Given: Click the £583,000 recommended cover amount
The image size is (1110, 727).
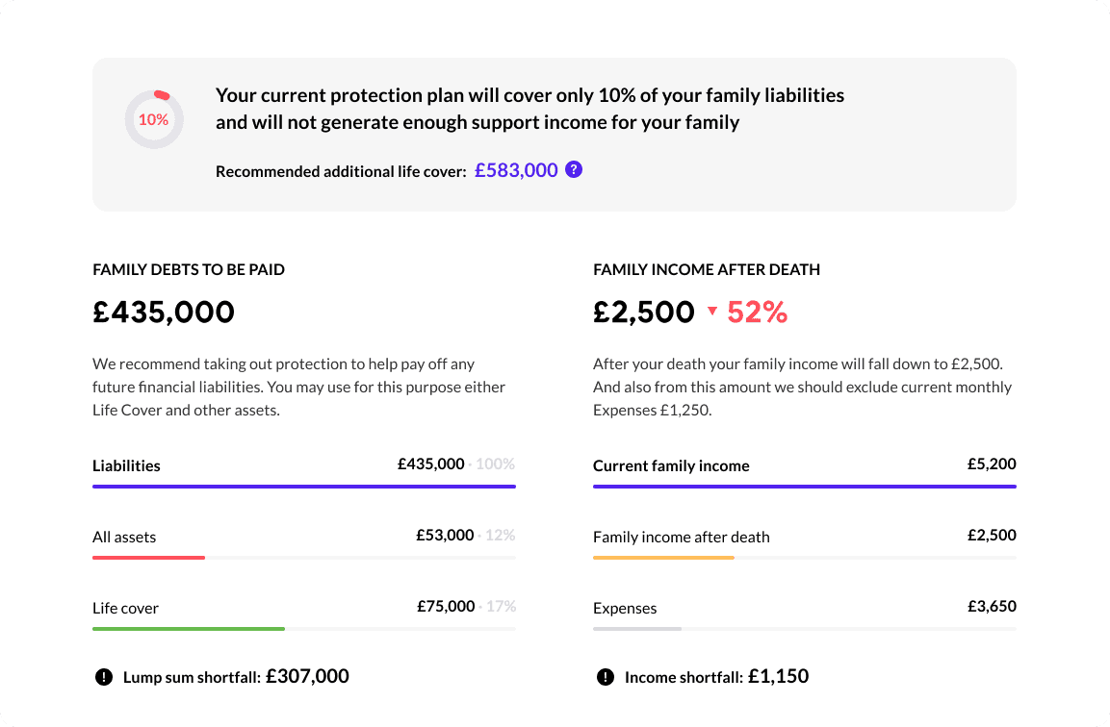Looking at the screenshot, I should pyautogui.click(x=516, y=170).
